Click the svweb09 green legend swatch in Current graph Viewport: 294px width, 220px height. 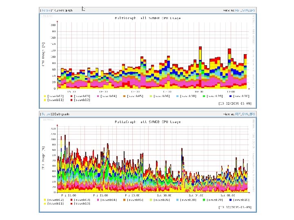pyautogui.click(x=204, y=96)
